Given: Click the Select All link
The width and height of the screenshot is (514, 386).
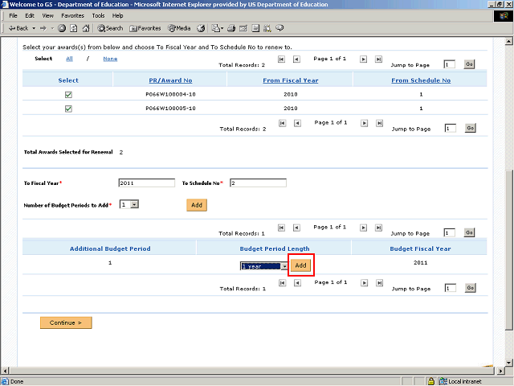Looking at the screenshot, I should click(x=69, y=59).
